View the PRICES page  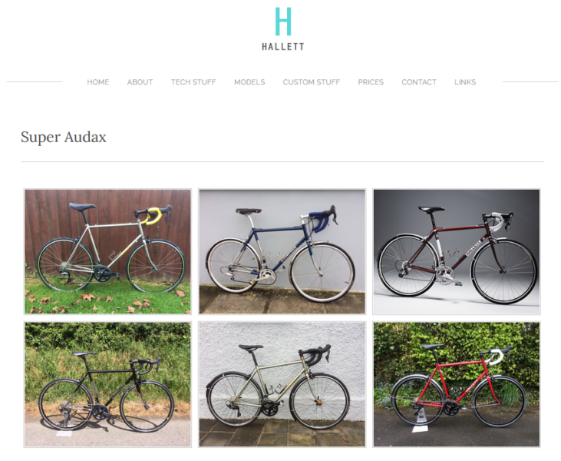pos(371,82)
